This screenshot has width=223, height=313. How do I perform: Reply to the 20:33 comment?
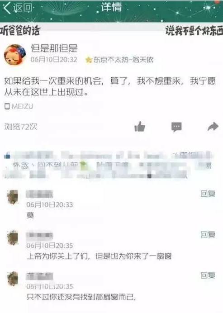(x=208, y=194)
